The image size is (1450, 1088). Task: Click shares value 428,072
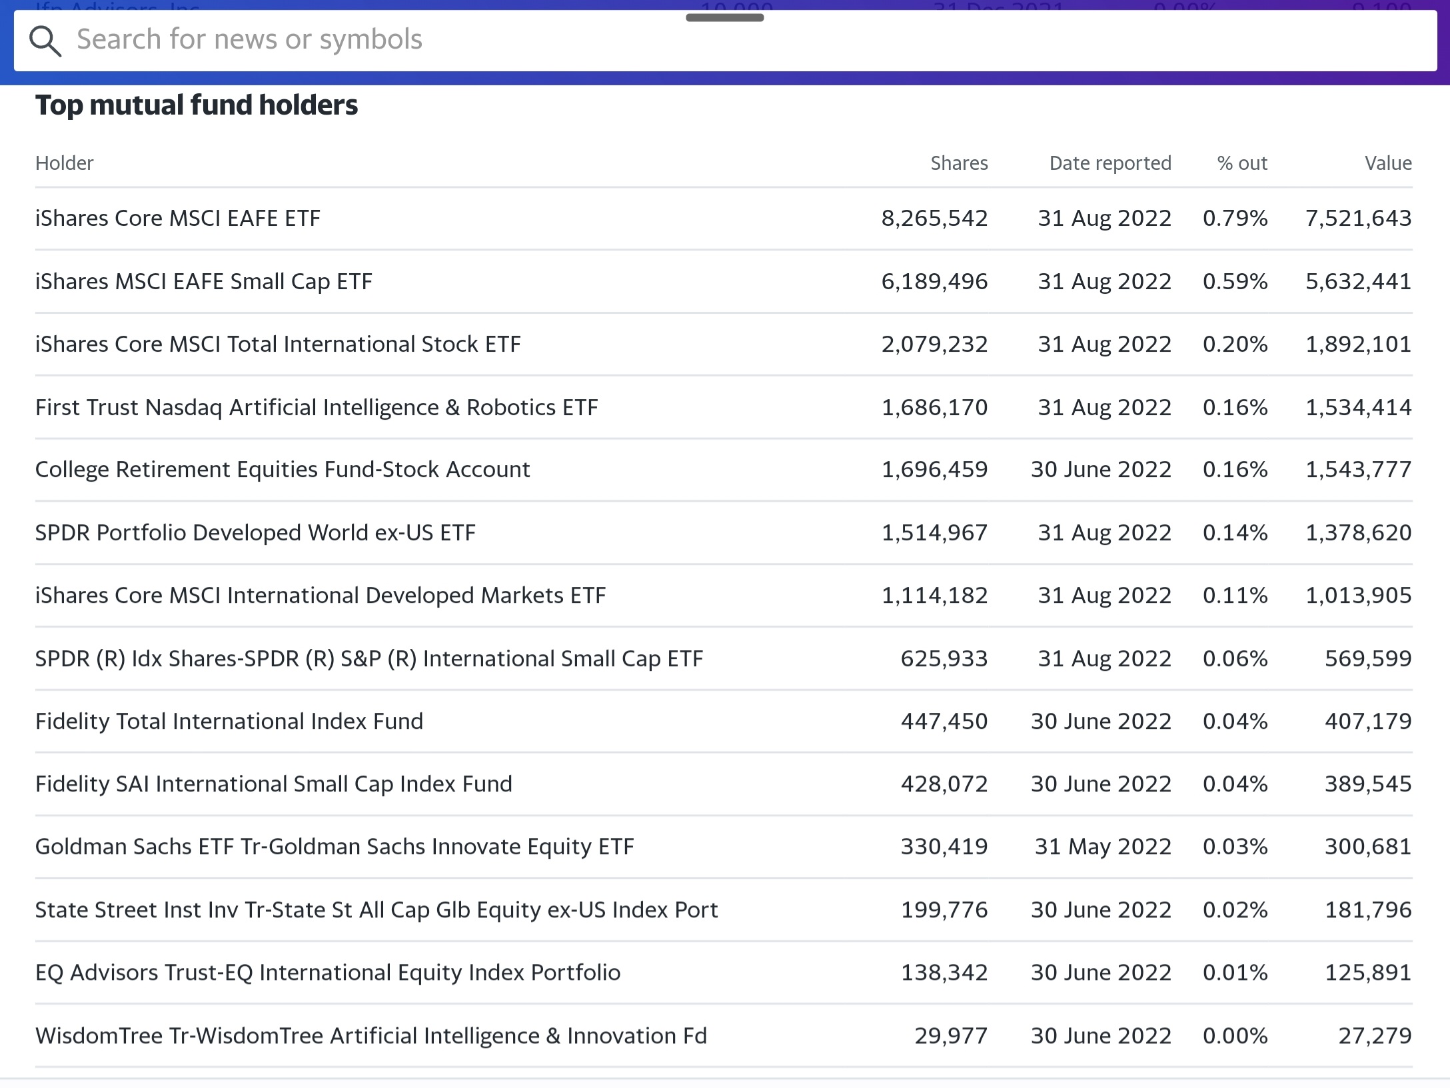pos(944,784)
